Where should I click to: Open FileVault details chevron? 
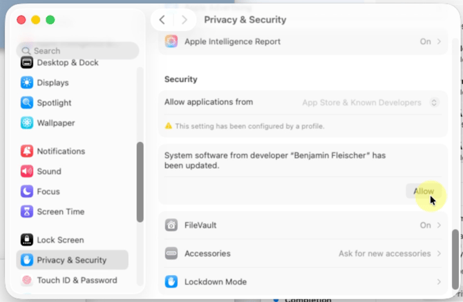pos(439,225)
